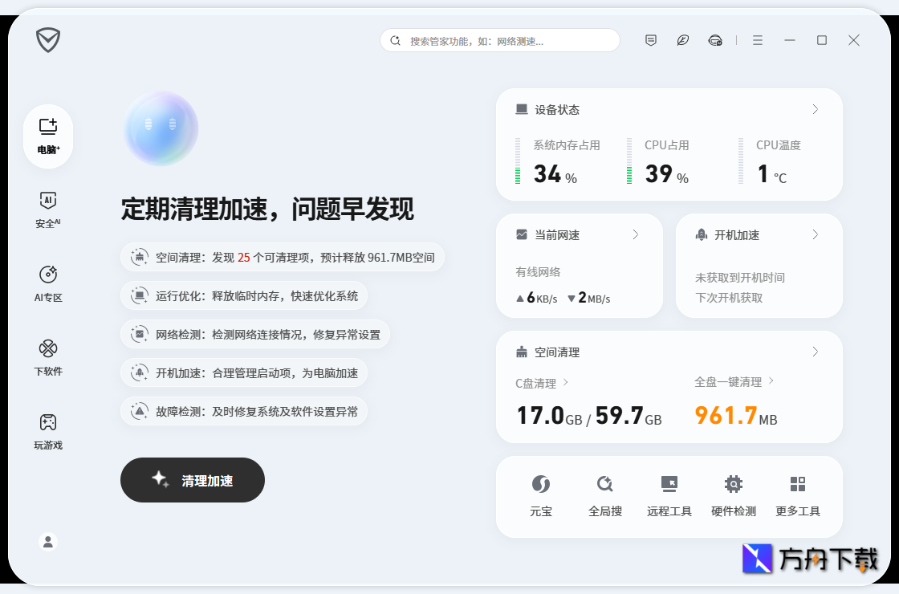Click the 清理加速 cleanup button
The height and width of the screenshot is (594, 899).
tap(192, 480)
